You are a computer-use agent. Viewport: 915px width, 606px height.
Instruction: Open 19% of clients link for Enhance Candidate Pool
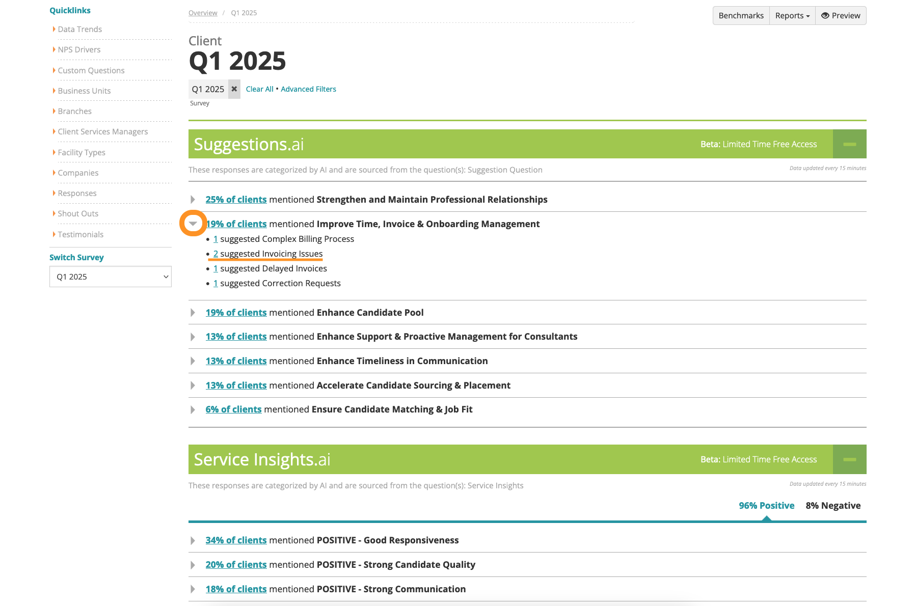[236, 313]
